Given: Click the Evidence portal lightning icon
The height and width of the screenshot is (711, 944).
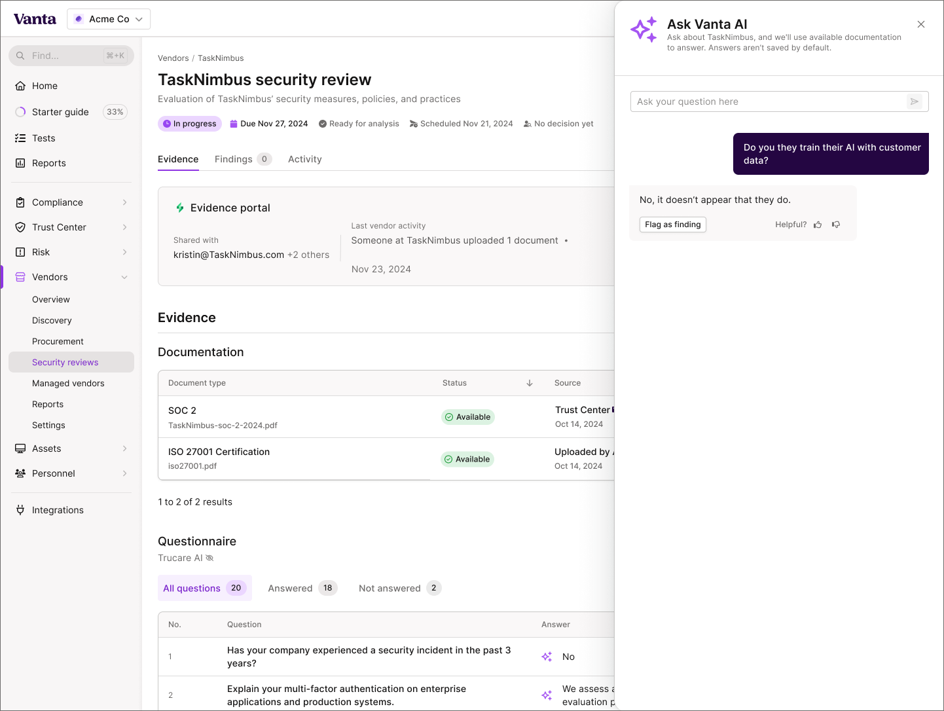Looking at the screenshot, I should coord(180,208).
